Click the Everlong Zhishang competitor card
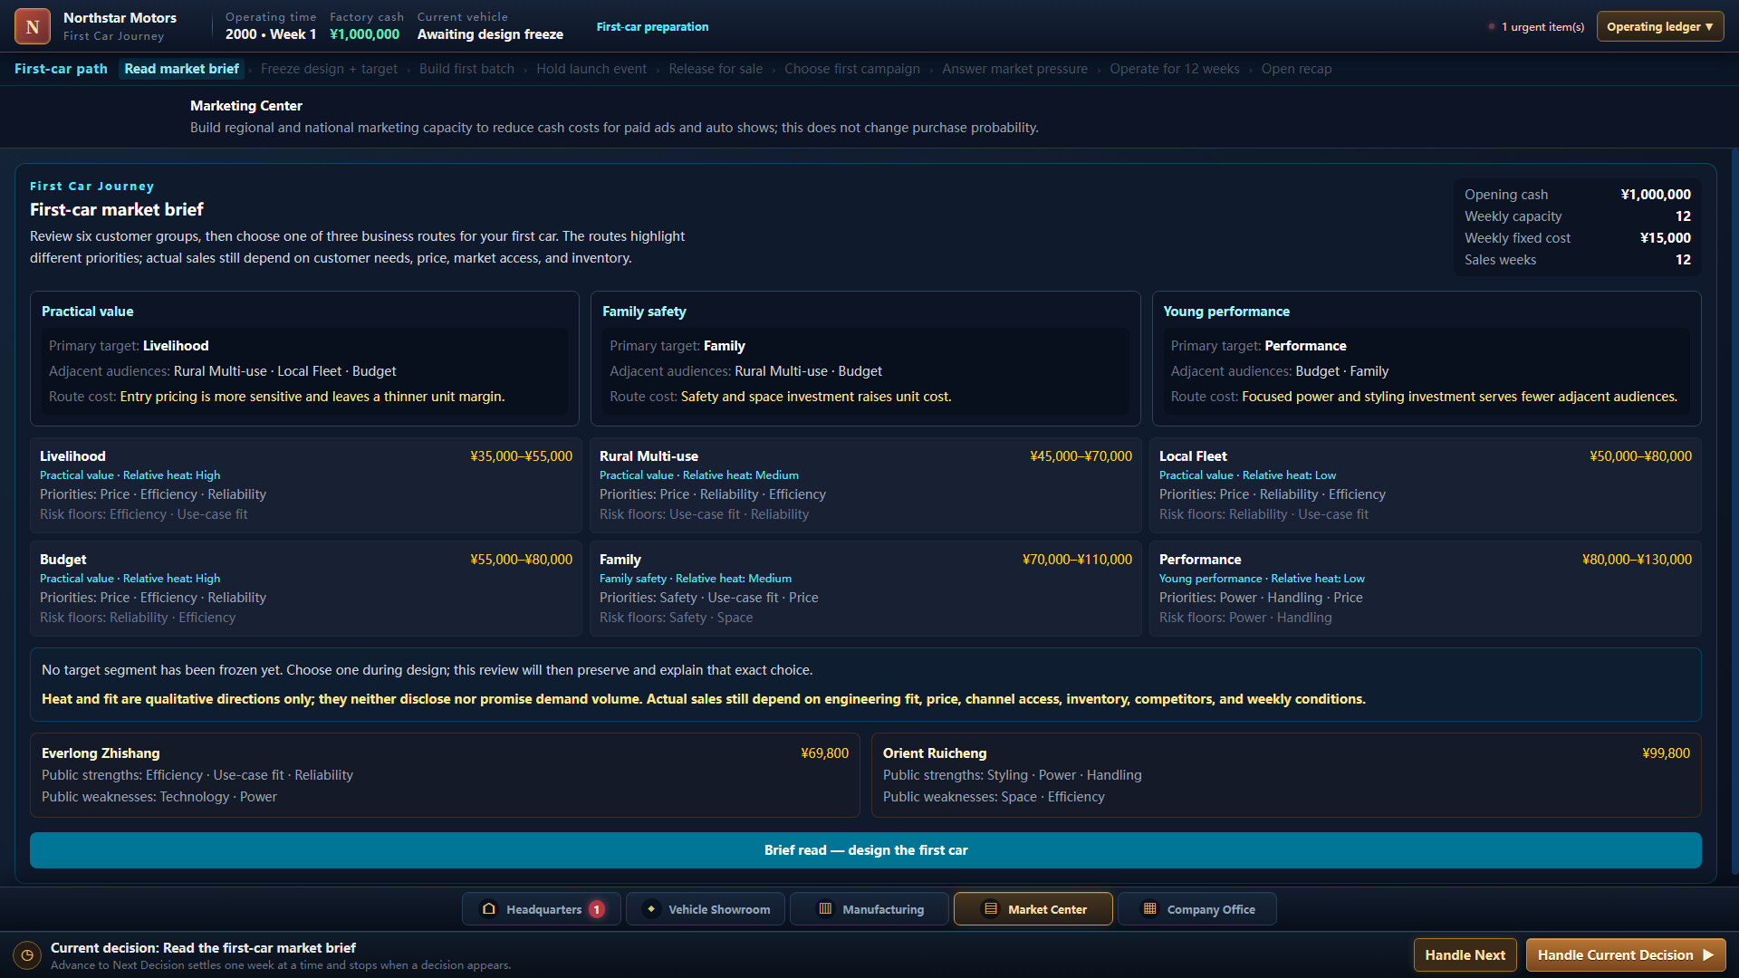 (x=445, y=775)
